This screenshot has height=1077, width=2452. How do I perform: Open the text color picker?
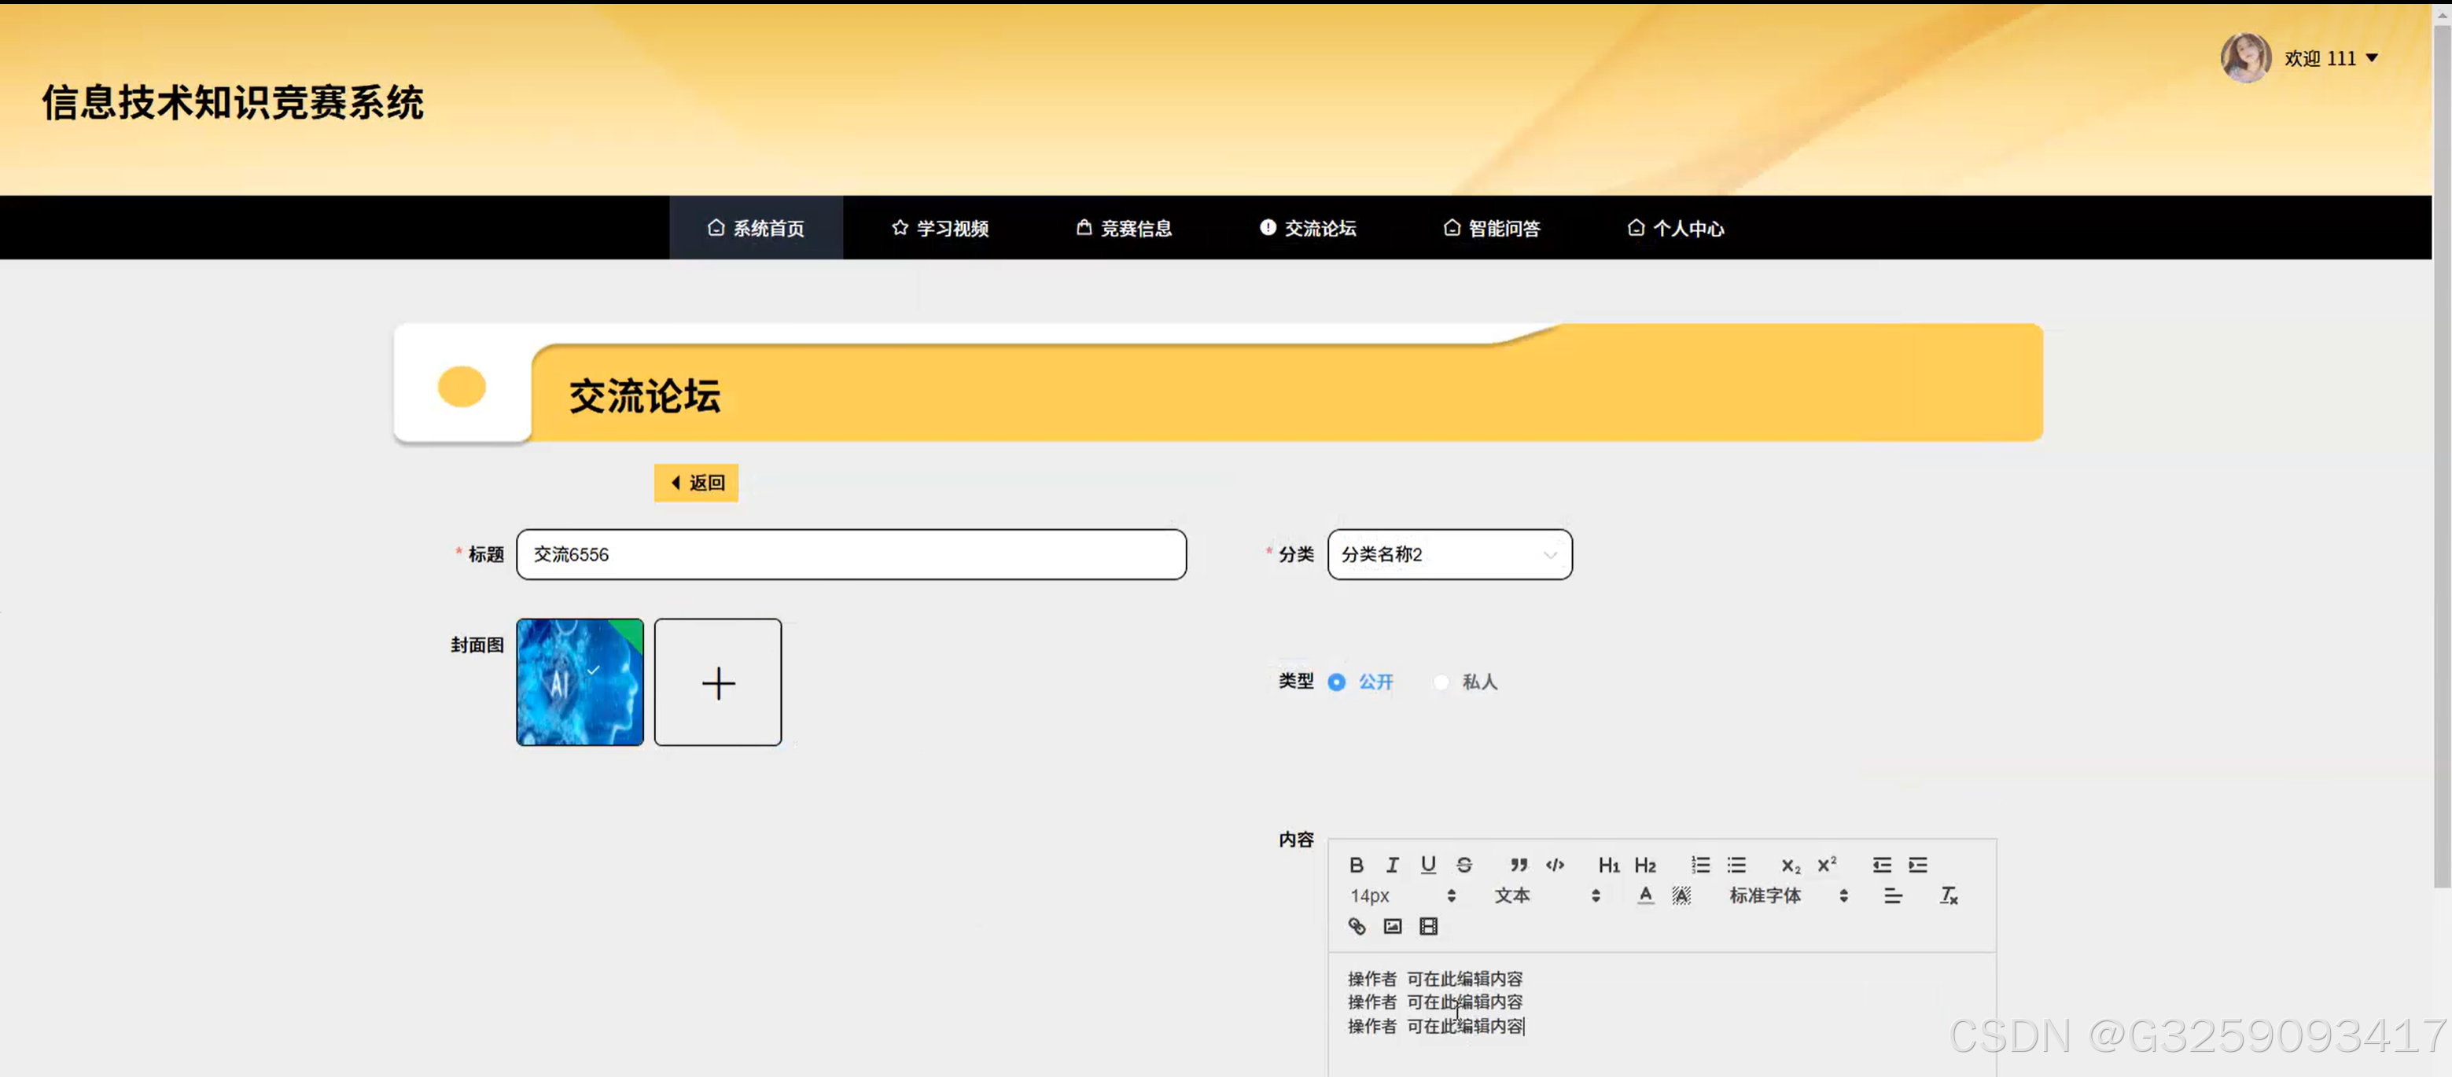1645,895
